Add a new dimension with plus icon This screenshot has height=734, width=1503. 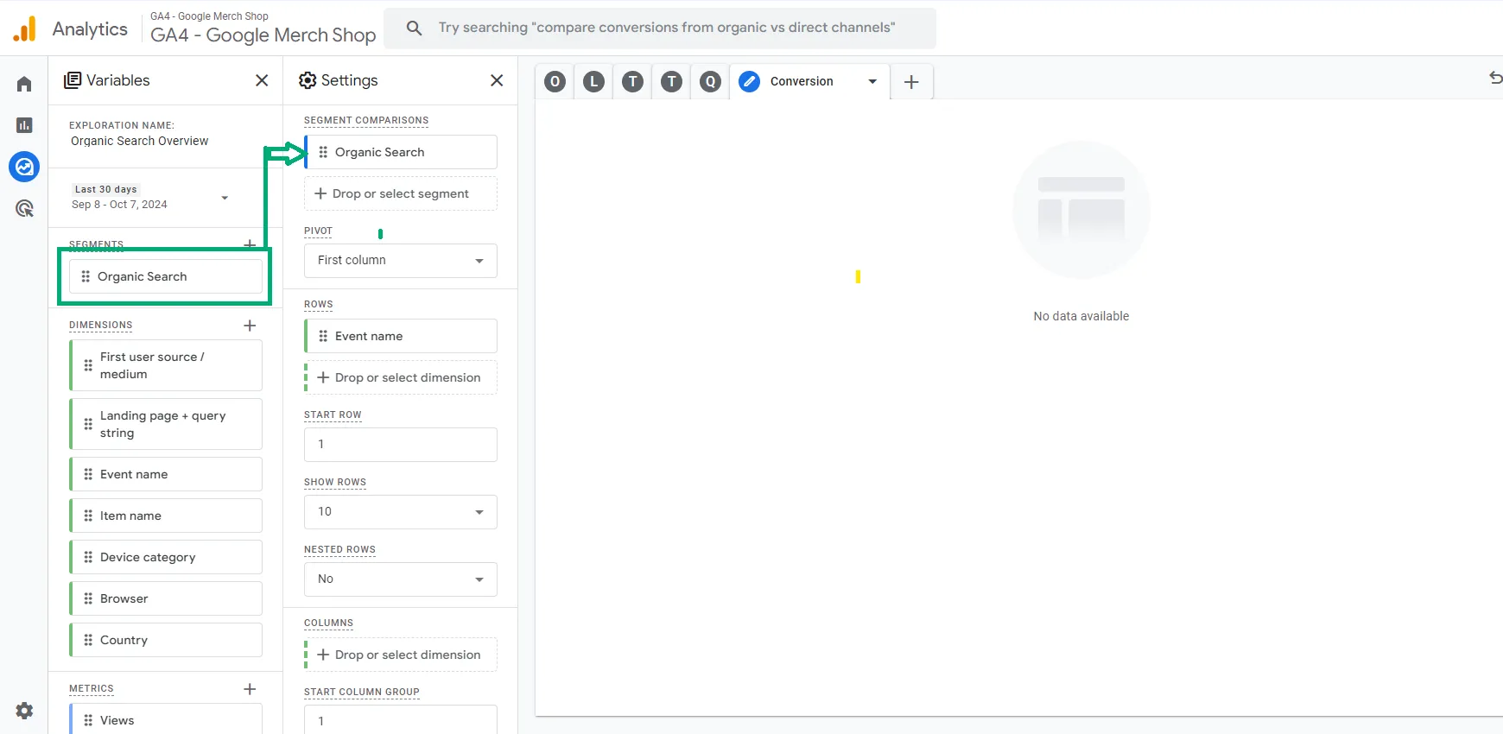(250, 326)
